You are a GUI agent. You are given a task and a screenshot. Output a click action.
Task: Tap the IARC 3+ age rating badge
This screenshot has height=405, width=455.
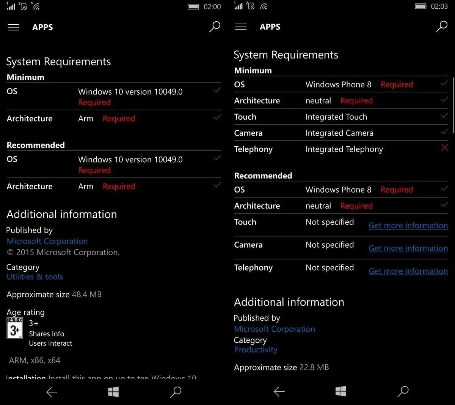tap(14, 328)
